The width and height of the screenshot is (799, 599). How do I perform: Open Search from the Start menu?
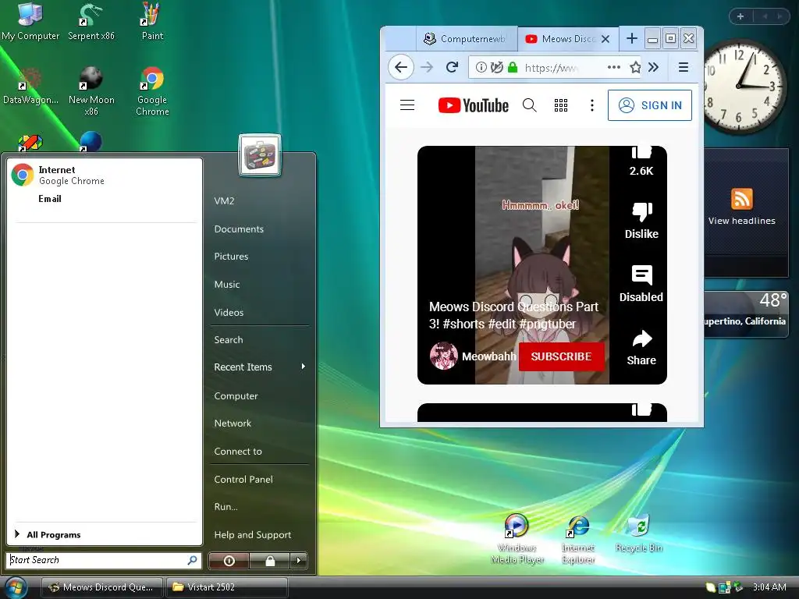[x=229, y=339]
